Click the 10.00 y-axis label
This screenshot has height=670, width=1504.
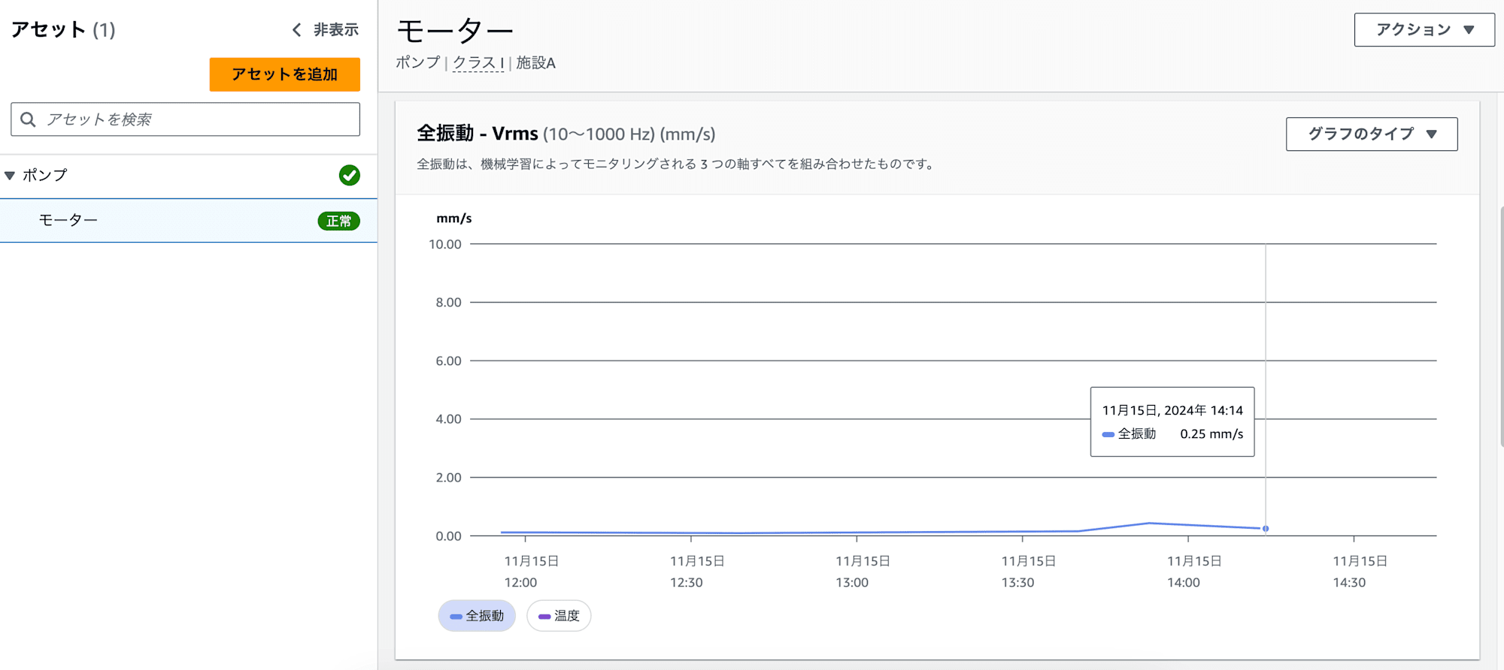(445, 244)
